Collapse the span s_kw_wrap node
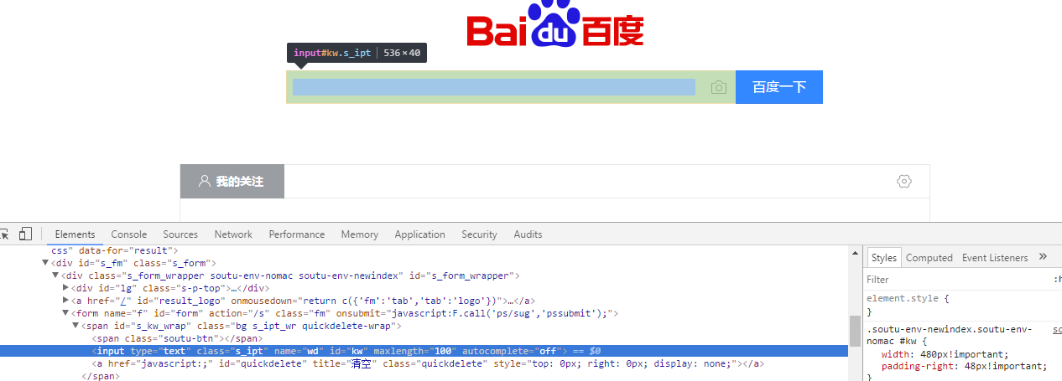Viewport: 1062px width, 381px height. [75, 326]
